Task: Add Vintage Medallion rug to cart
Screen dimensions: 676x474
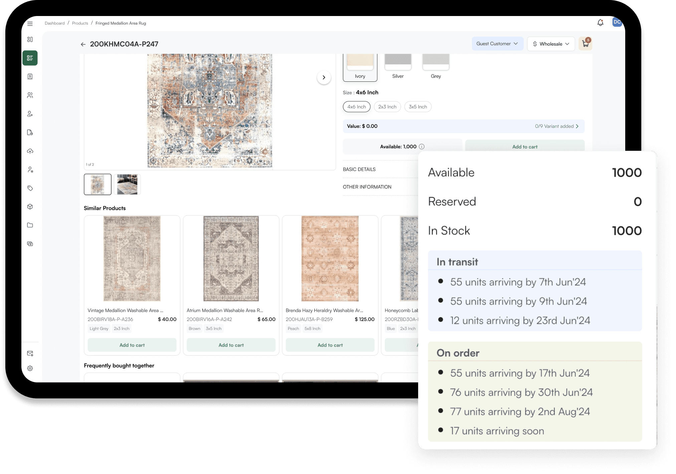Action: pyautogui.click(x=132, y=345)
